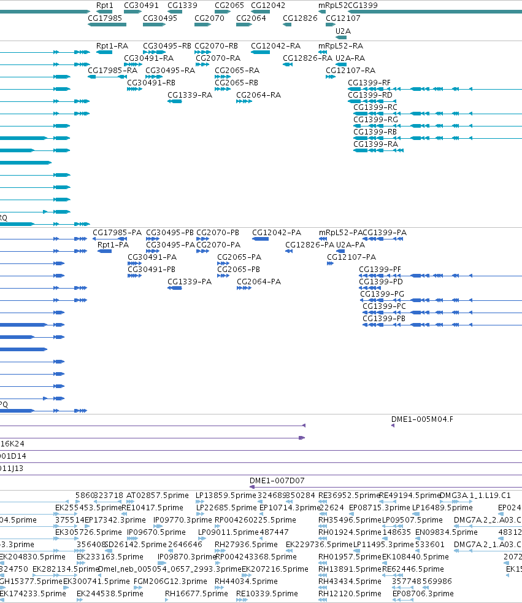
Task: Select transcript CG12042-RA
Action: pos(275,46)
